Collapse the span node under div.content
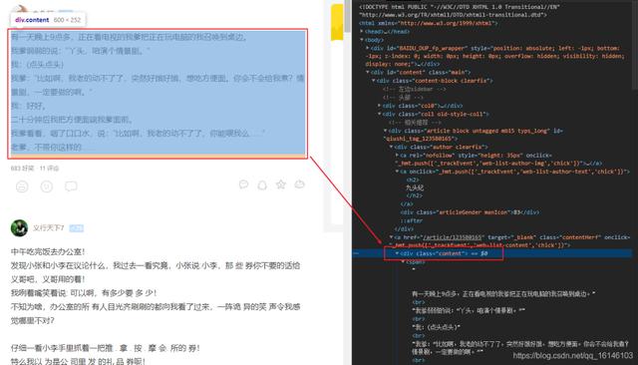 pyautogui.click(x=403, y=261)
